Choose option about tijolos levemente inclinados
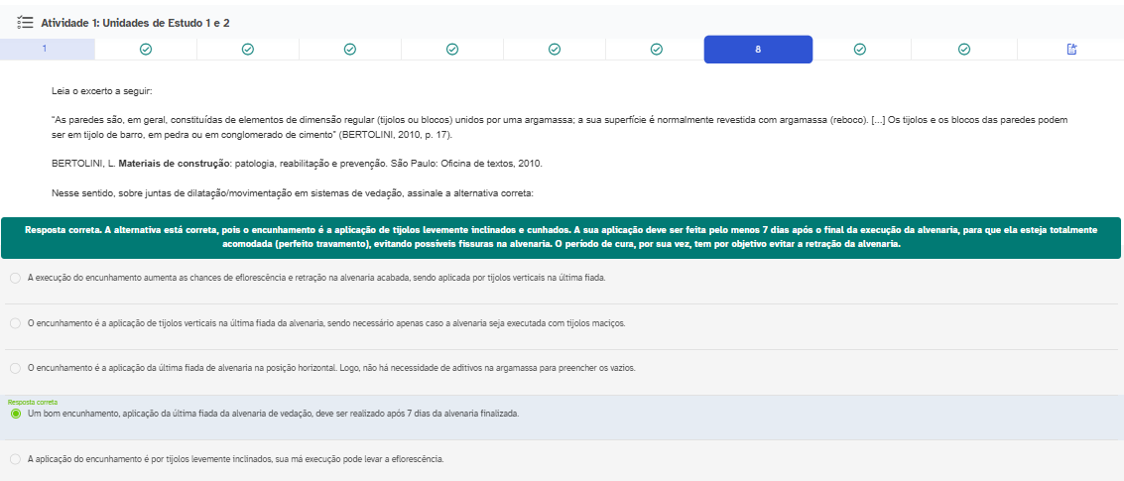This screenshot has width=1124, height=481. pyautogui.click(x=15, y=459)
